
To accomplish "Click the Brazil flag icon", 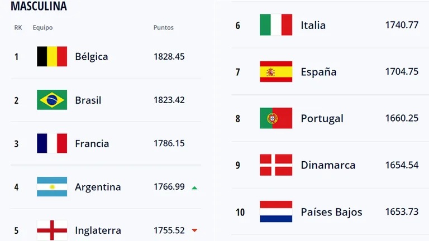I will pyautogui.click(x=52, y=100).
